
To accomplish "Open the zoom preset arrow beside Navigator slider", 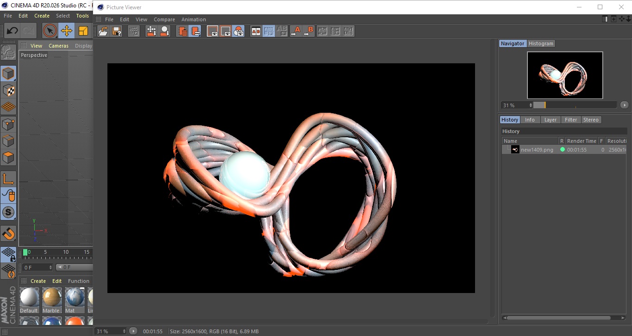I will [x=624, y=105].
